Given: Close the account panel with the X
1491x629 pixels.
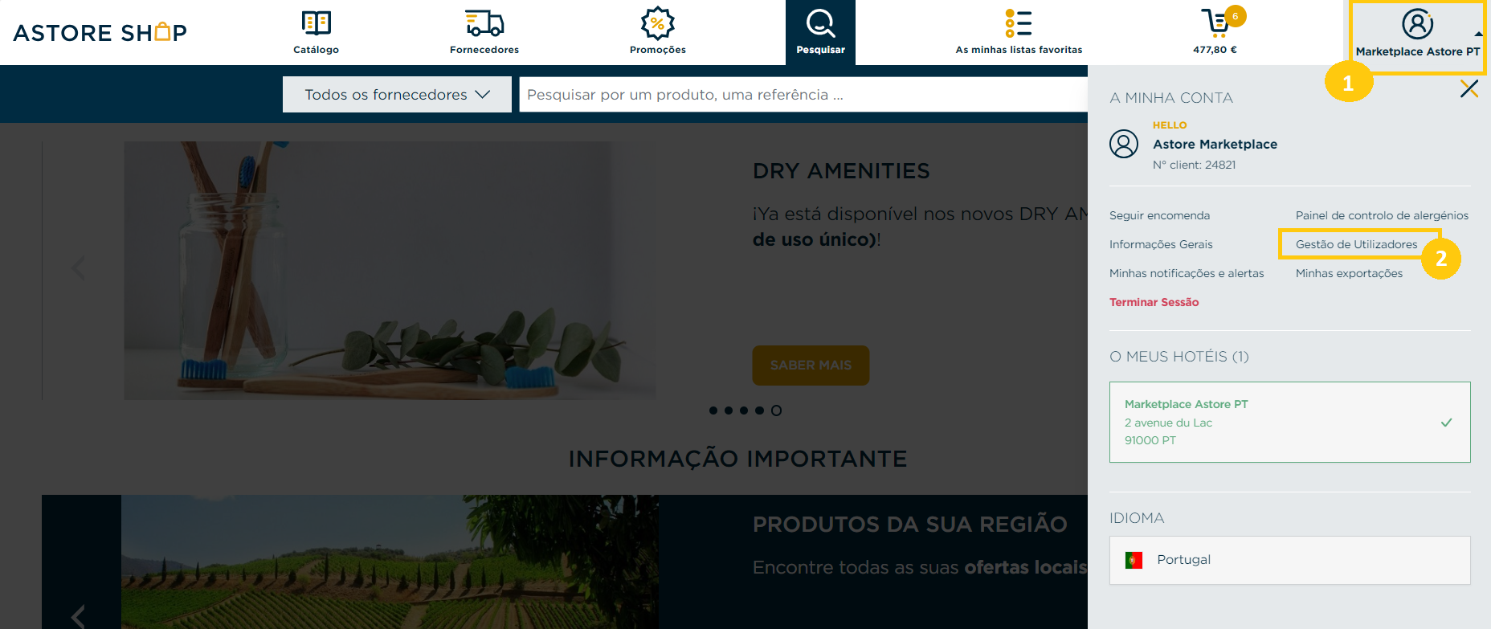Looking at the screenshot, I should click(x=1469, y=88).
